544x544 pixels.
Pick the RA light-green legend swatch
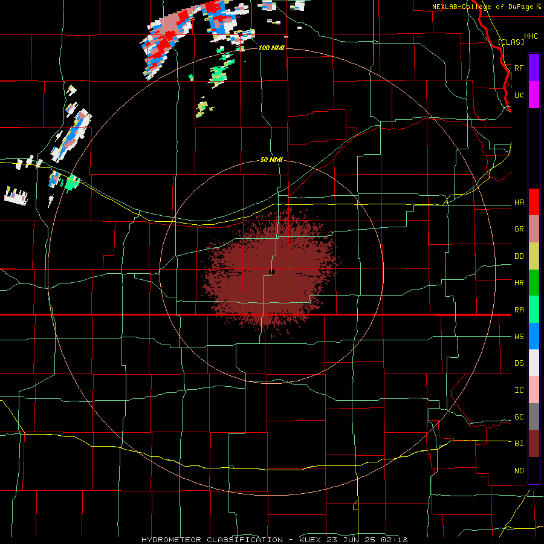[534, 309]
